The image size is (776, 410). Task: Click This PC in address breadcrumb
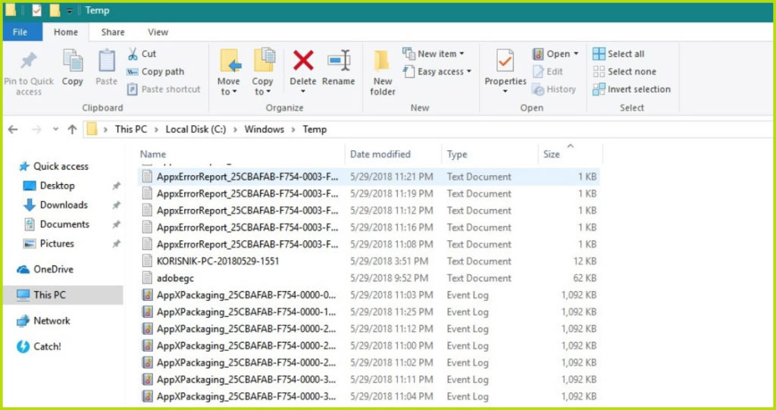click(x=130, y=130)
